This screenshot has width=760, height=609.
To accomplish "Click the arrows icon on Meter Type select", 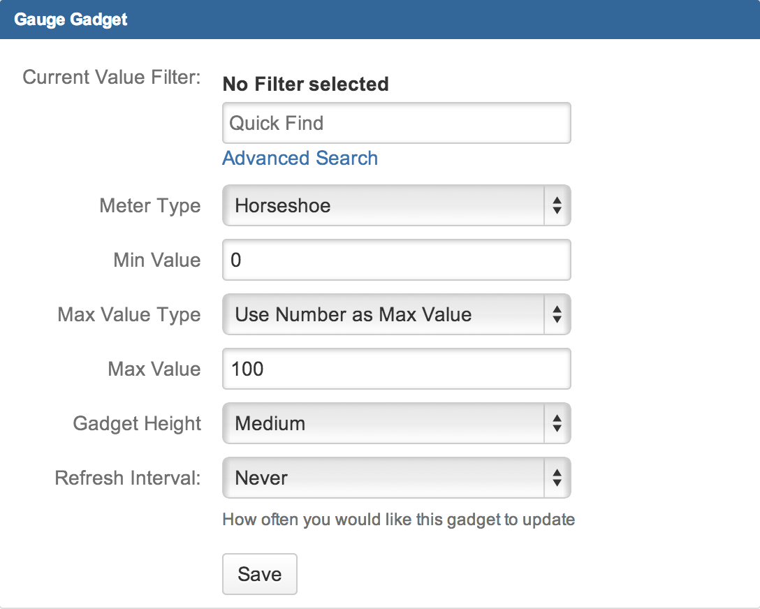I will click(557, 206).
